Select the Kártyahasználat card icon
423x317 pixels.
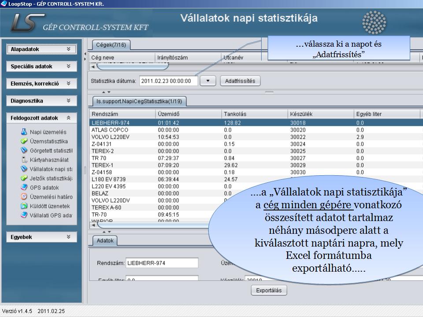pyautogui.click(x=24, y=160)
